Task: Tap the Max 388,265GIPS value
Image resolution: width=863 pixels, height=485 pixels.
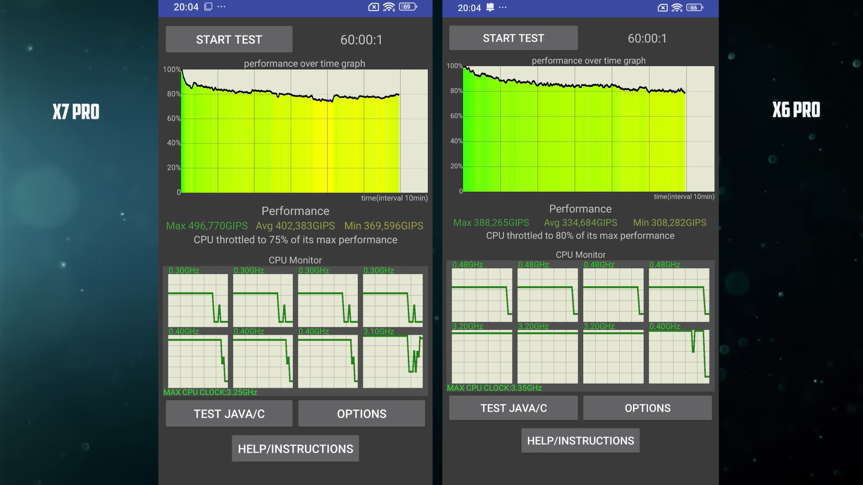Action: [x=491, y=223]
